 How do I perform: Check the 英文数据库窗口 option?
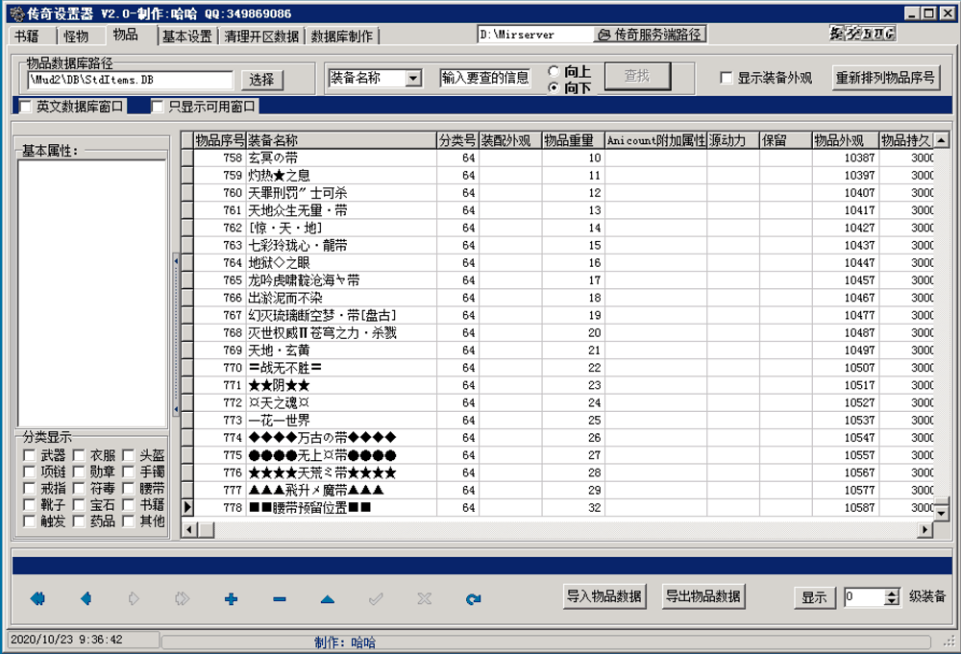click(26, 107)
